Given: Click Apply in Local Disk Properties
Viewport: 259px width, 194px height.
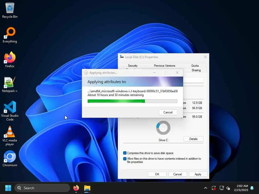Looking at the screenshot, I should (x=198, y=174).
